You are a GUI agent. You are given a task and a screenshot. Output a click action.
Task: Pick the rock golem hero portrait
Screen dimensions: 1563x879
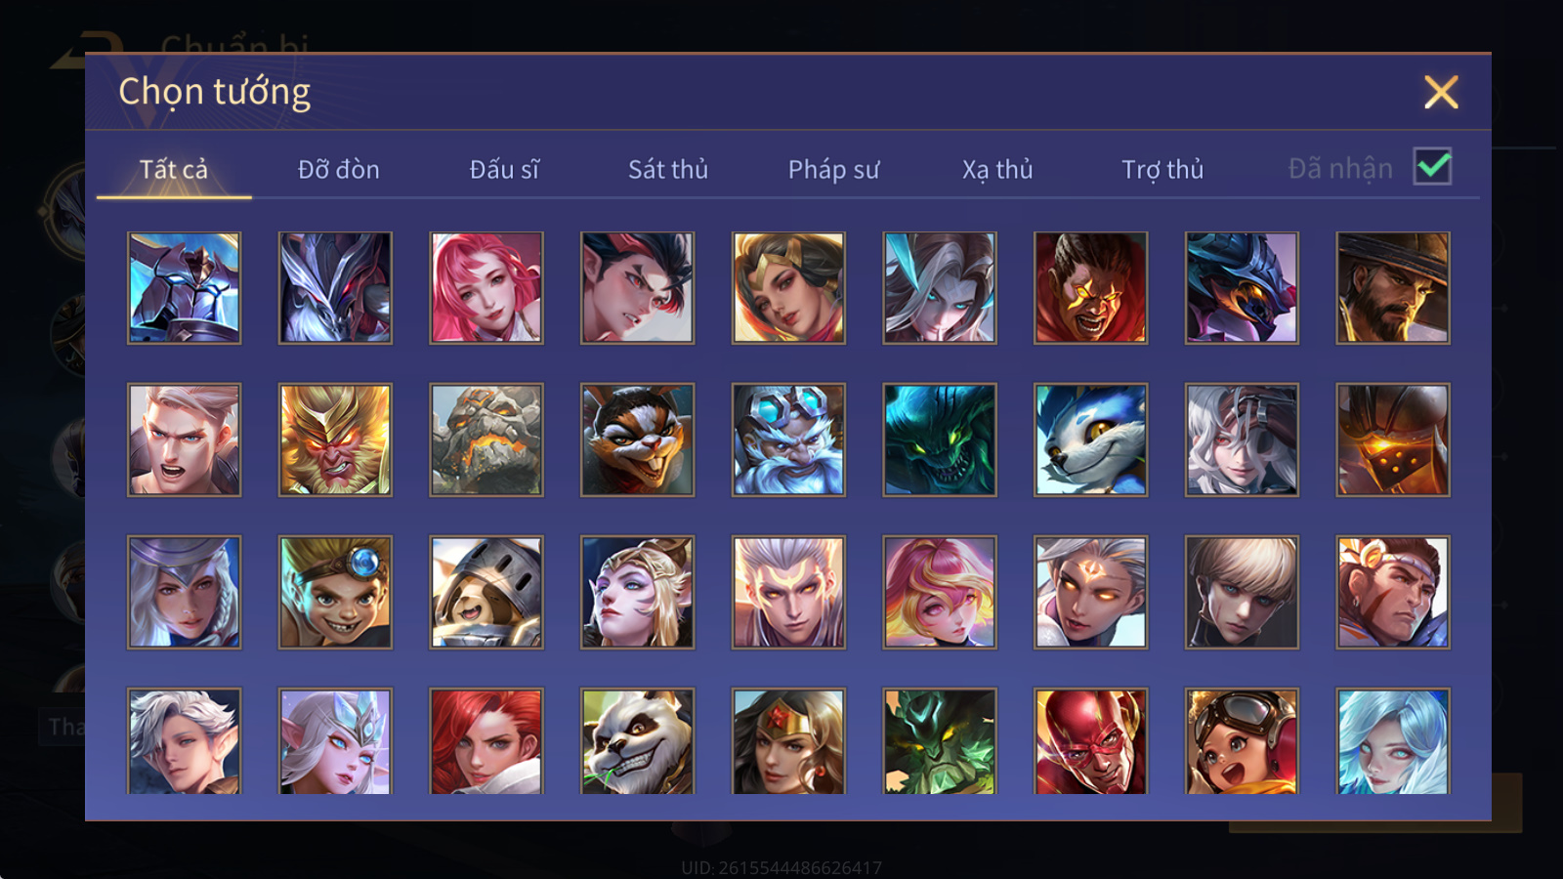486,439
